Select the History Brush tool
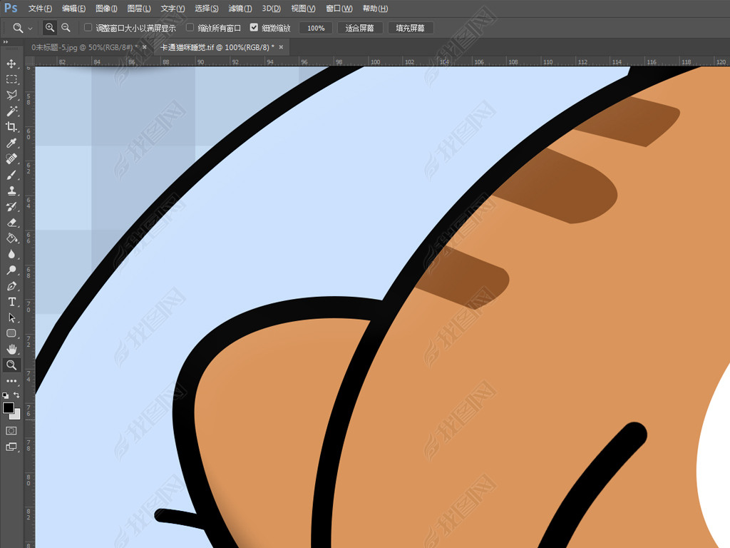This screenshot has height=548, width=730. [11, 206]
